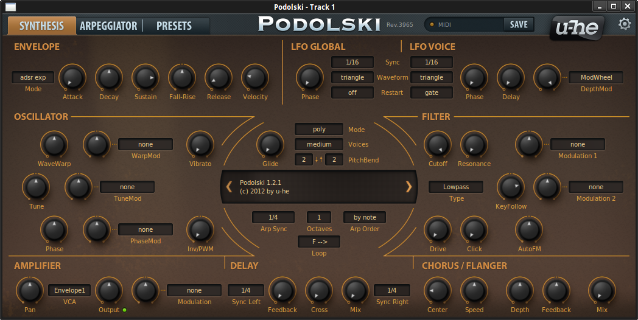Save the current preset
This screenshot has width=638, height=320.
519,24
